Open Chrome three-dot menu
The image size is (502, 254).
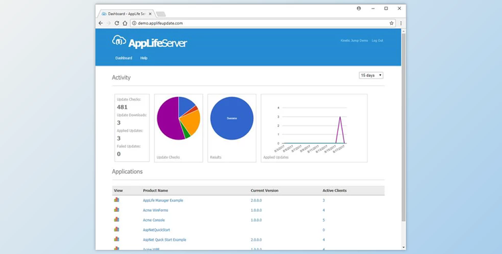click(x=401, y=23)
